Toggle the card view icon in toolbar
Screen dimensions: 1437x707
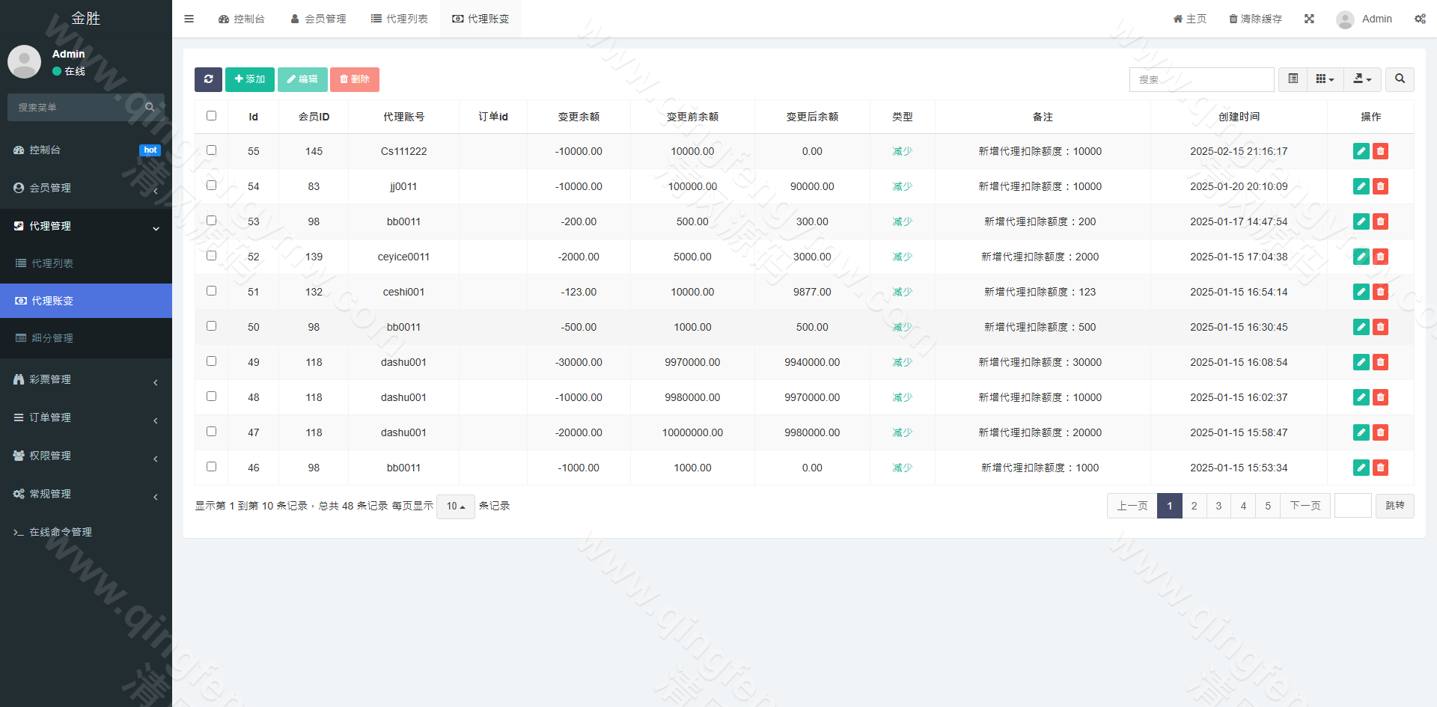(x=1293, y=79)
